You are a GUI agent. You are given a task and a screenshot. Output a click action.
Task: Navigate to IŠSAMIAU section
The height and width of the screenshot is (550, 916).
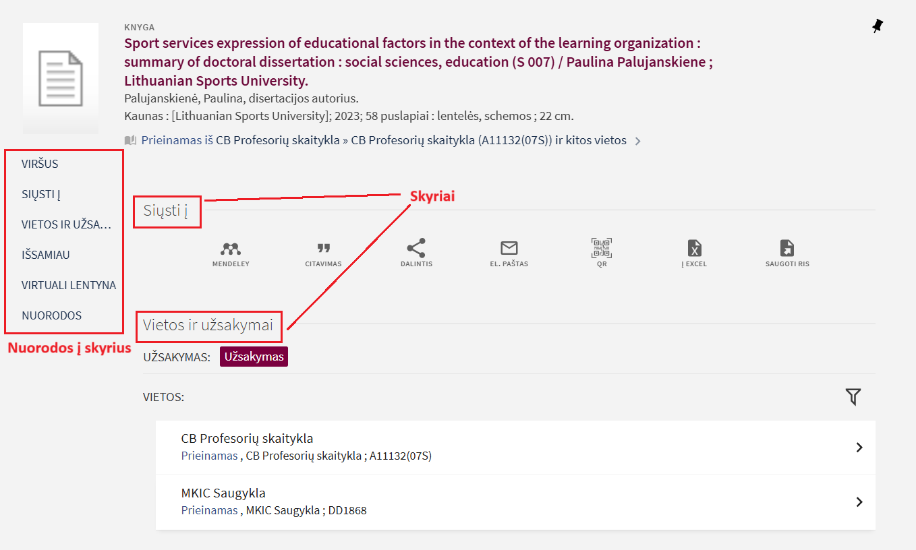click(x=46, y=255)
